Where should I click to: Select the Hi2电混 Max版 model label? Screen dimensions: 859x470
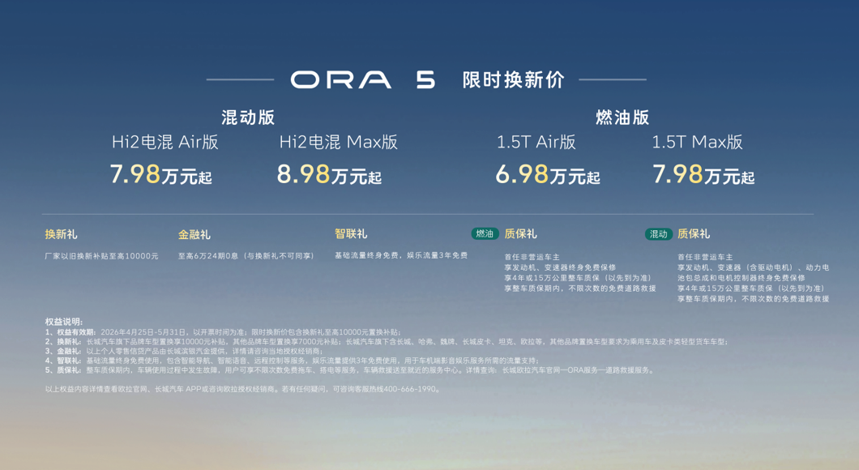(x=339, y=143)
